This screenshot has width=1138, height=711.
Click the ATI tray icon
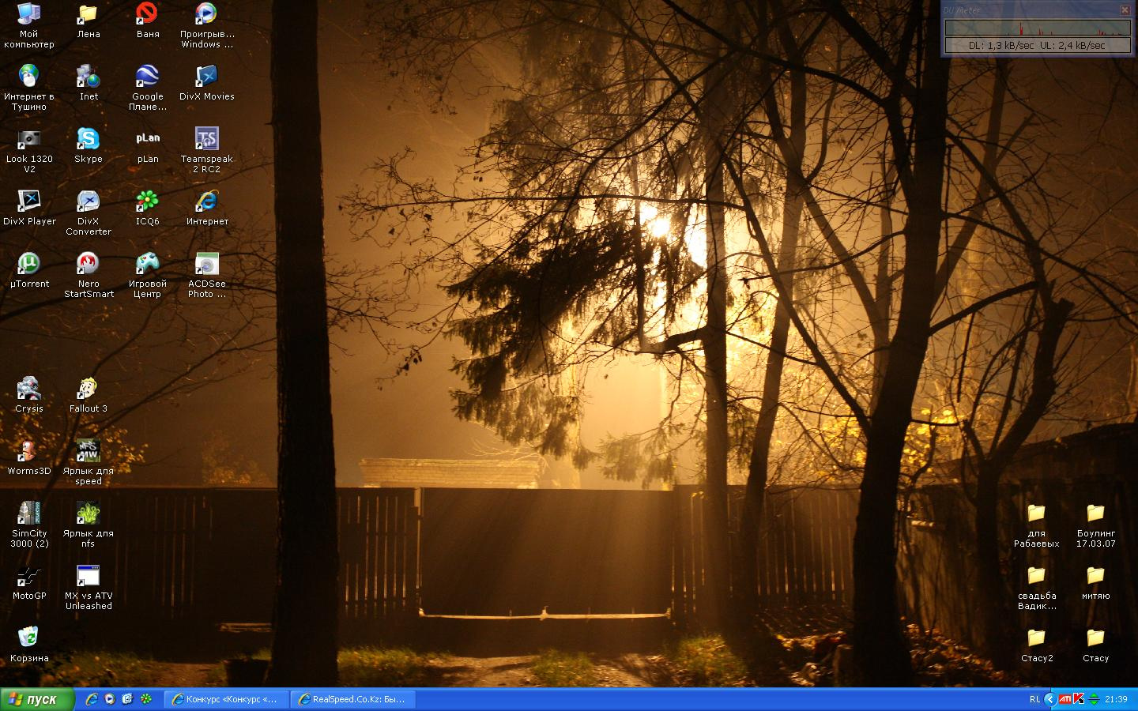pyautogui.click(x=1065, y=699)
